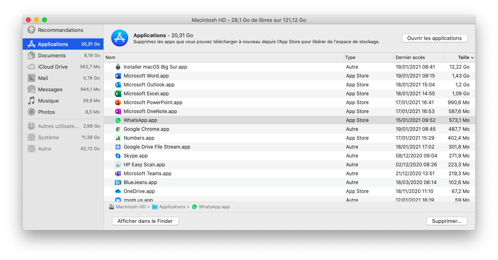Viewport: 498px width, 260px height.
Task: Click the Mail stamp icon in sidebar
Action: [x=32, y=78]
